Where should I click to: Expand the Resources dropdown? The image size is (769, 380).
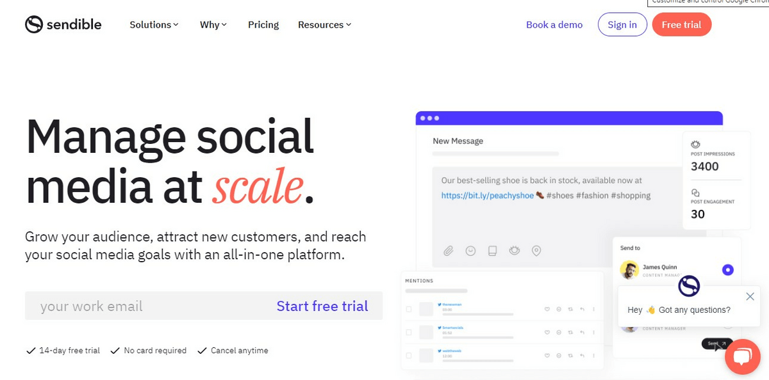[324, 25]
